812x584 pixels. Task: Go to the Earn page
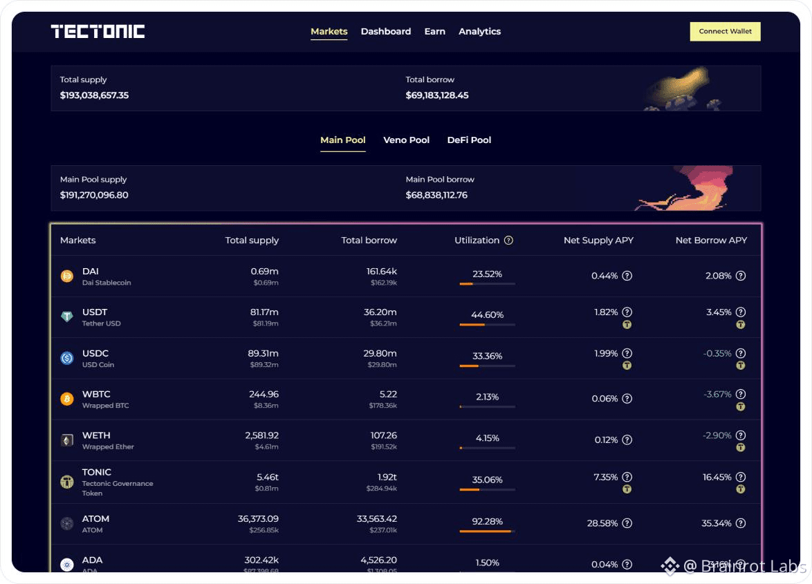pyautogui.click(x=434, y=32)
